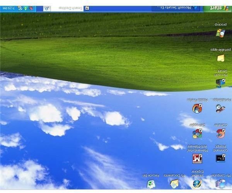This screenshot has width=232, height=193.
Task: Select the CCleaner desktop shortcut
Action: pos(221,133)
